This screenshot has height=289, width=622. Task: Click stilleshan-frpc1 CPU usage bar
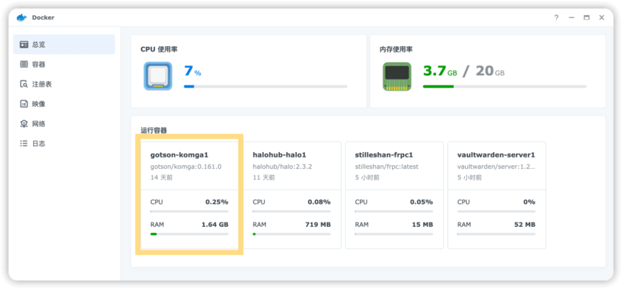(x=395, y=211)
